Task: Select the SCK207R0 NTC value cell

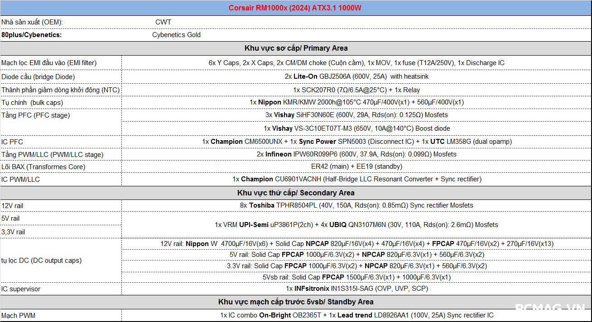Action: 356,90
